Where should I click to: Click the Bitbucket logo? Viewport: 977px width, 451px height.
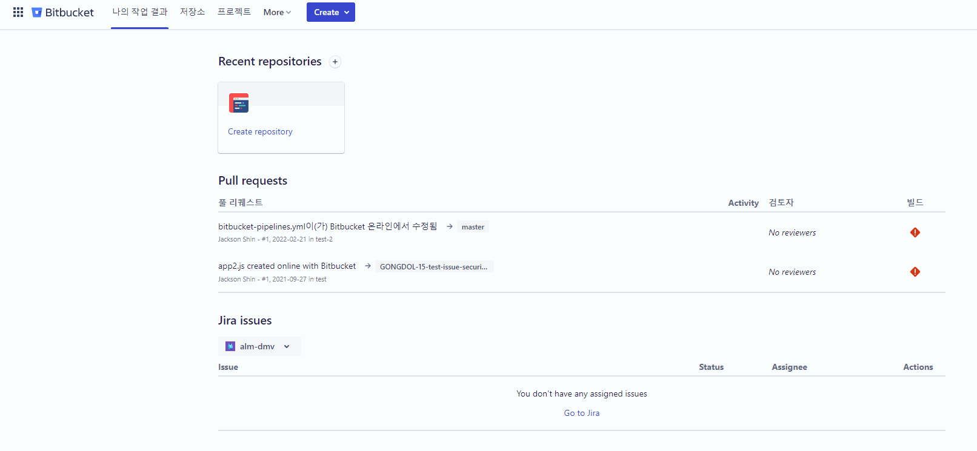click(62, 12)
